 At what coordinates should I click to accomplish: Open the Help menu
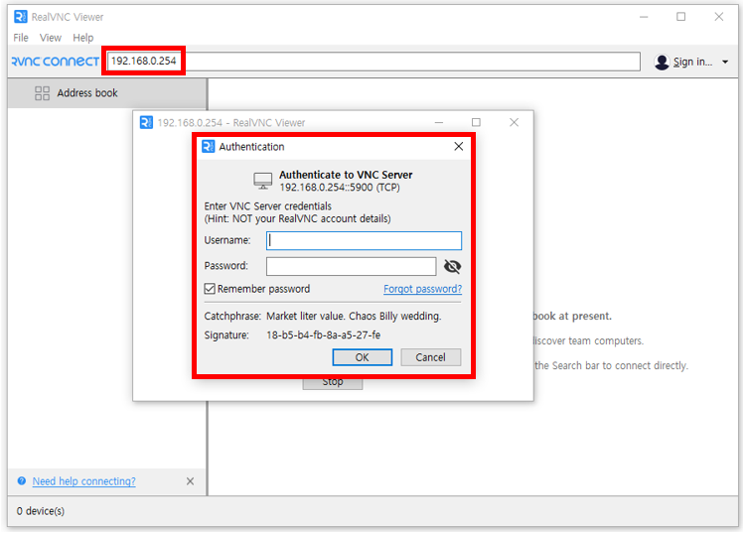click(x=82, y=38)
